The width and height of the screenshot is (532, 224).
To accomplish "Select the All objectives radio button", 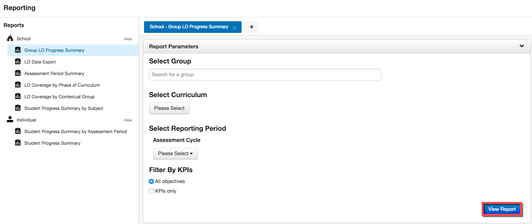I will (x=151, y=181).
